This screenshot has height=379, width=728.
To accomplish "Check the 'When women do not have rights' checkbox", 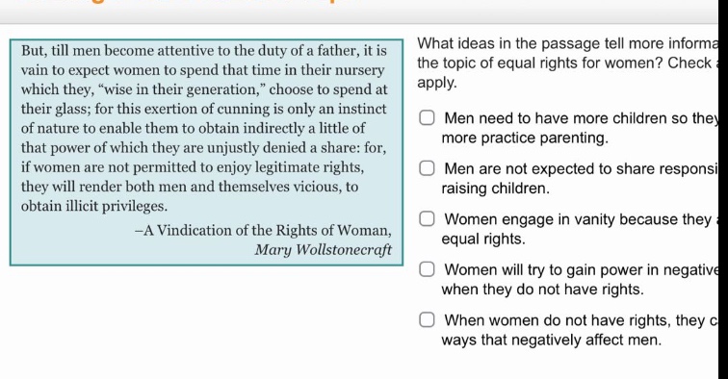I will point(427,320).
